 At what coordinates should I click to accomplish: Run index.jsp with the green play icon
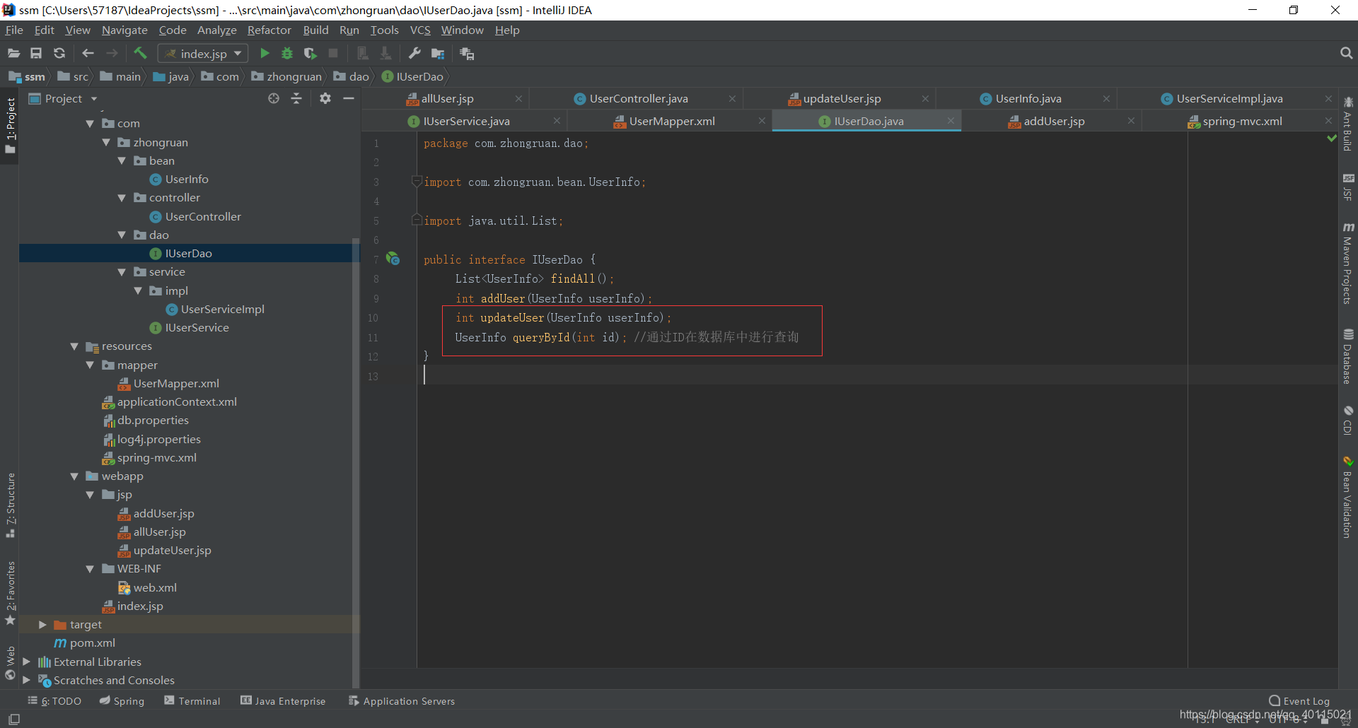click(x=265, y=54)
